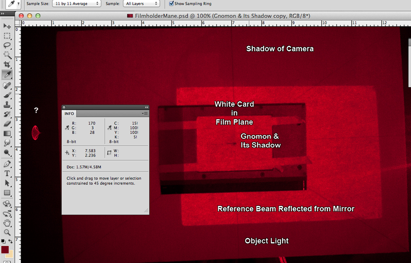411x263 pixels.
Task: Pick the Lasso tool
Action: coord(7,45)
